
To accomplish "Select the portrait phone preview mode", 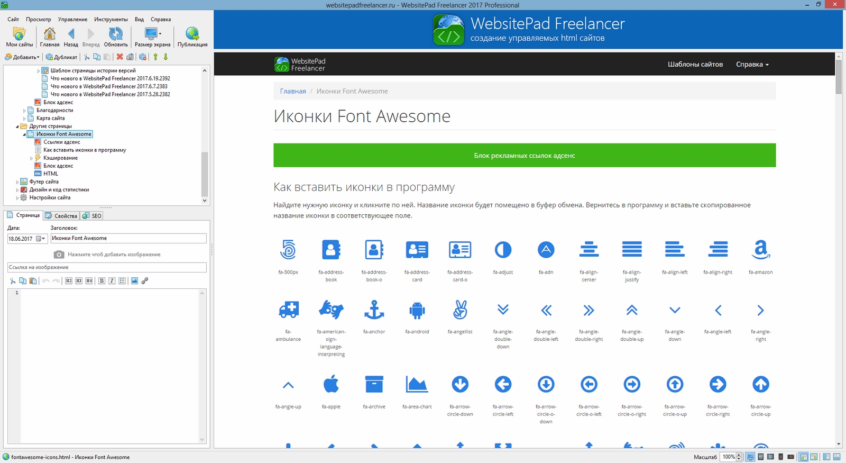I will pyautogui.click(x=781, y=457).
